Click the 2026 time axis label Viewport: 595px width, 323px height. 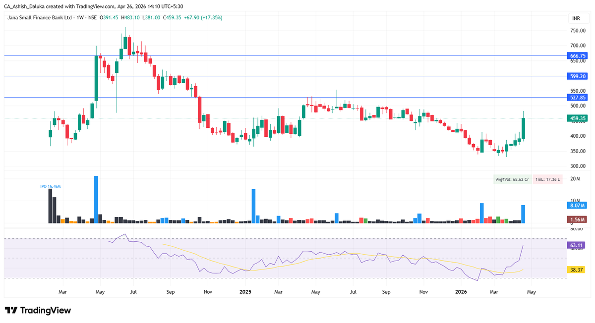[x=462, y=292]
